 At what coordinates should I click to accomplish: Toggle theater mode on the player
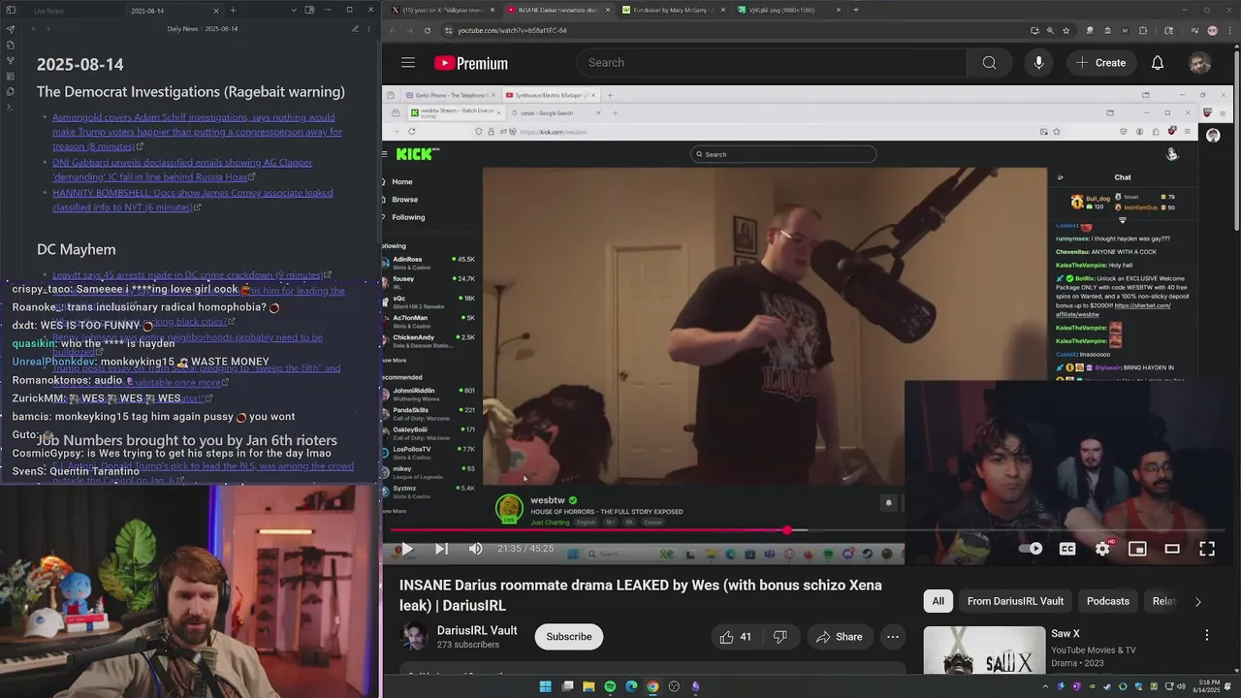[x=1172, y=549]
